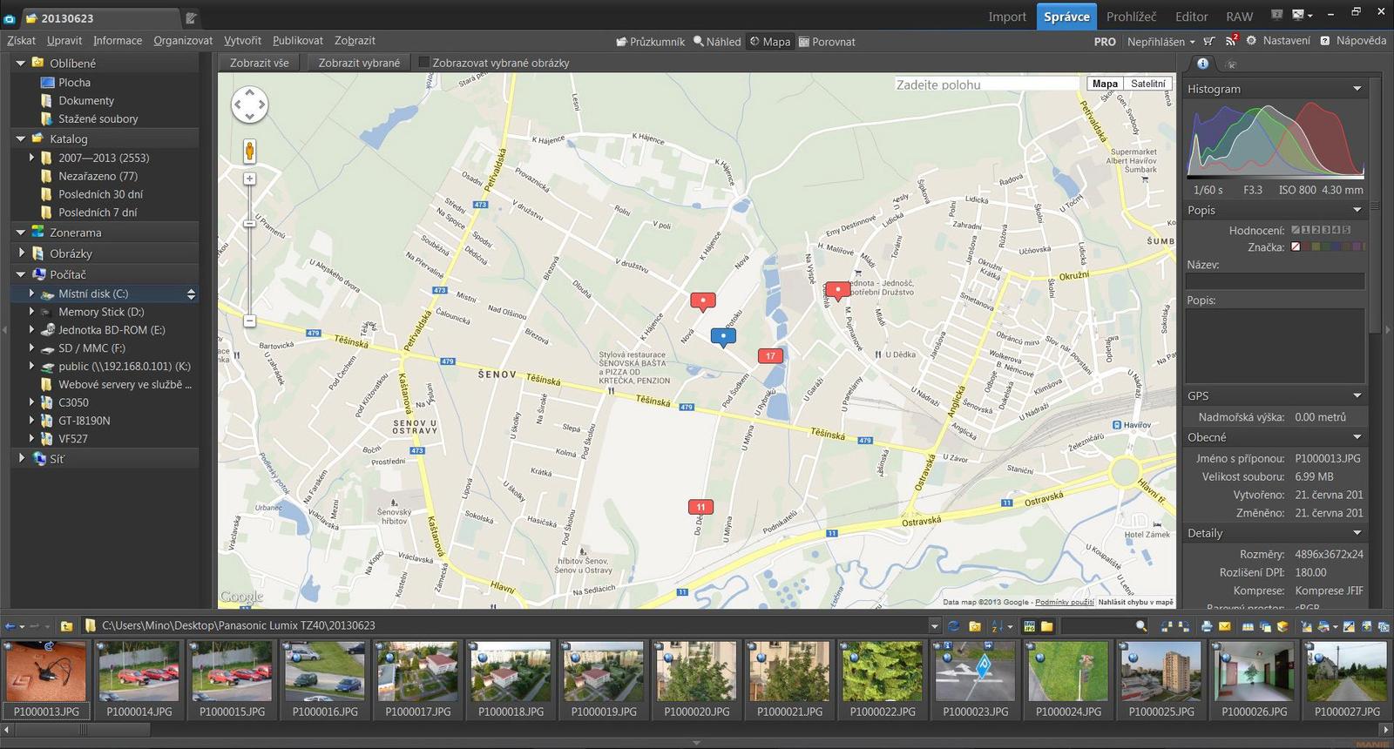Click the Street View pegman icon
Screen dimensions: 1394x749
(x=250, y=152)
